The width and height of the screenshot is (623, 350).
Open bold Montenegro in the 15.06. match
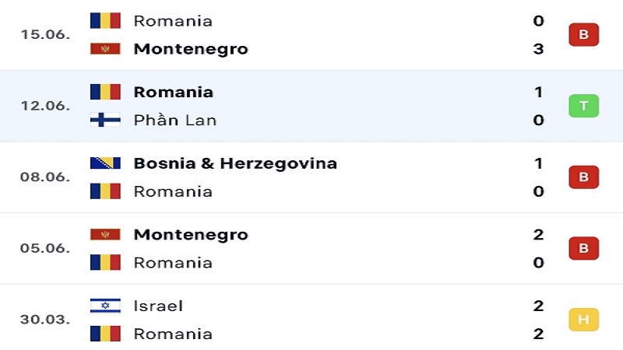coord(191,49)
